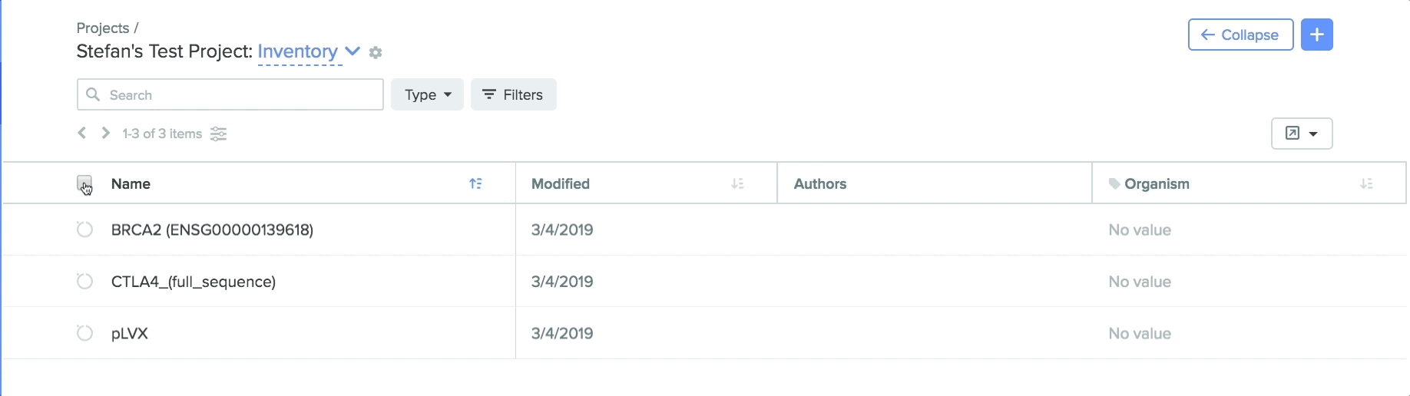
Task: Expand the Inventory folder dropdown chevron
Action: (x=352, y=51)
